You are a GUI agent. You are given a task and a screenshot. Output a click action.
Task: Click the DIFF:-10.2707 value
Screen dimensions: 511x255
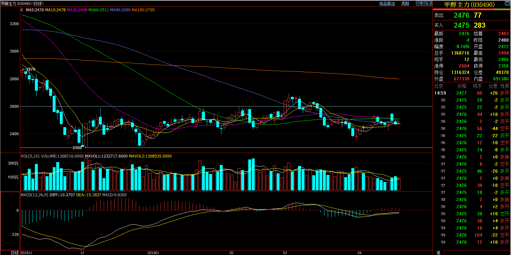pyautogui.click(x=62, y=195)
